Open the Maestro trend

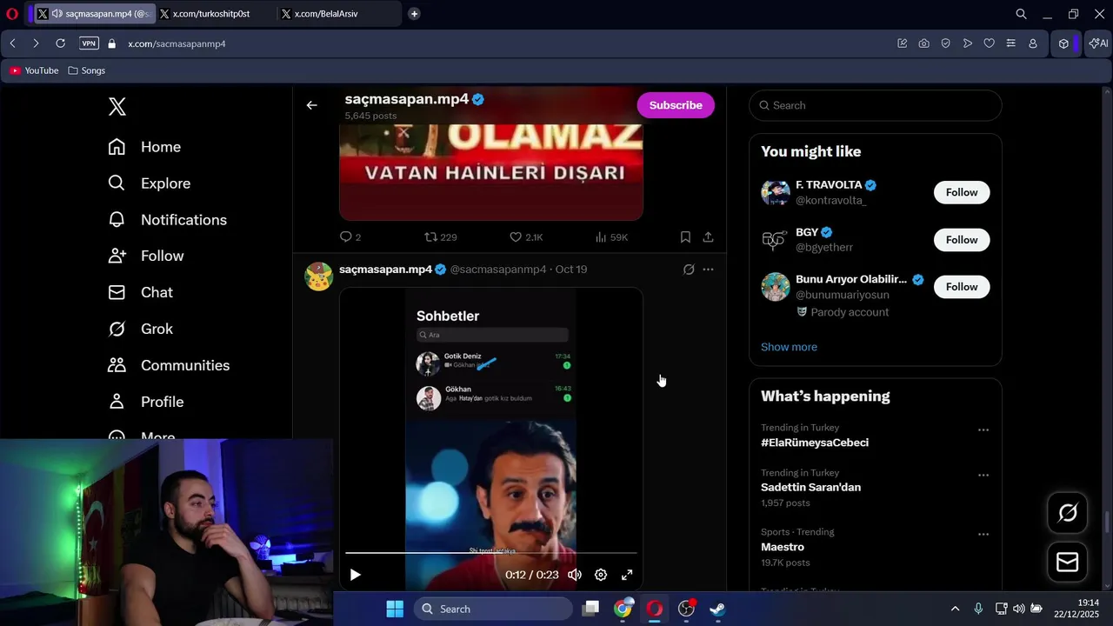point(783,547)
